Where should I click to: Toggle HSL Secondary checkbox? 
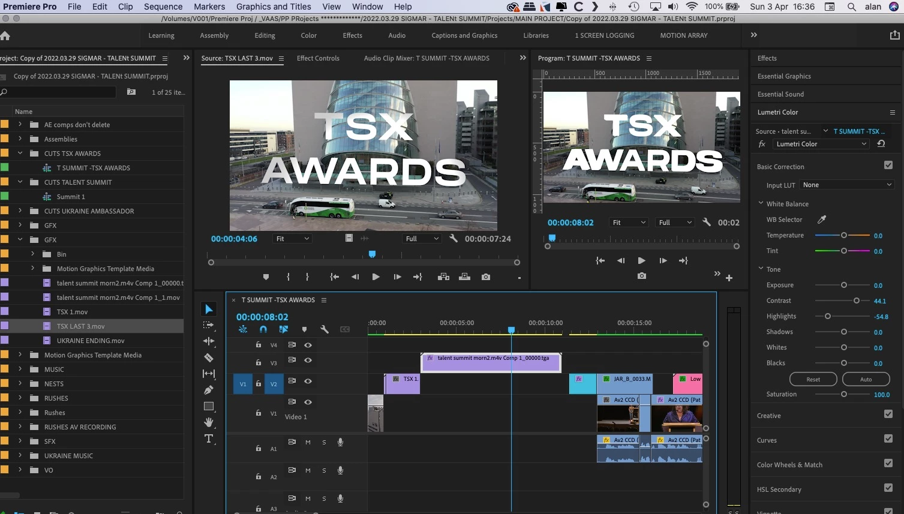pos(888,488)
